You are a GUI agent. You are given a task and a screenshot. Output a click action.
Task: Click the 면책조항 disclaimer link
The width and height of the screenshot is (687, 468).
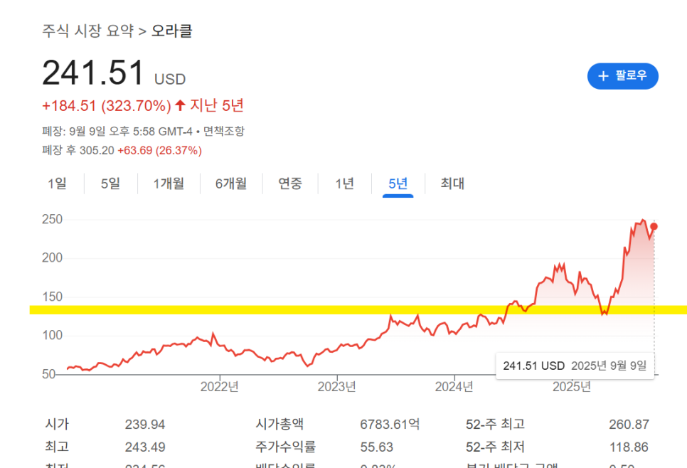click(x=224, y=131)
